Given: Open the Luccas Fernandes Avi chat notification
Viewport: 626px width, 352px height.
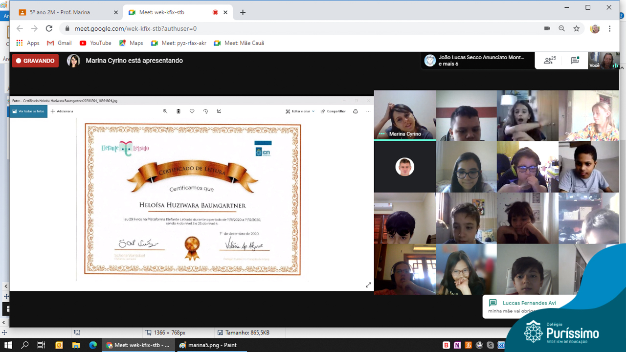Looking at the screenshot, I should [x=523, y=307].
